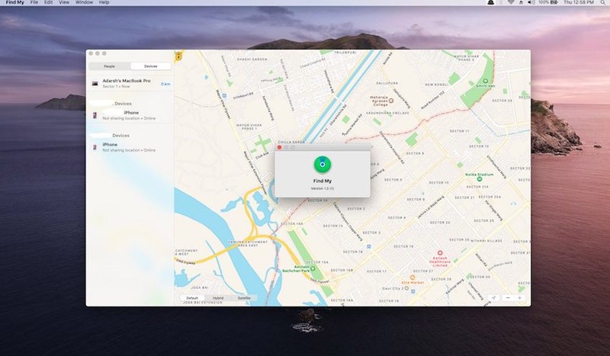Open the File menu
Screen dimensions: 610x356
[x=34, y=2]
